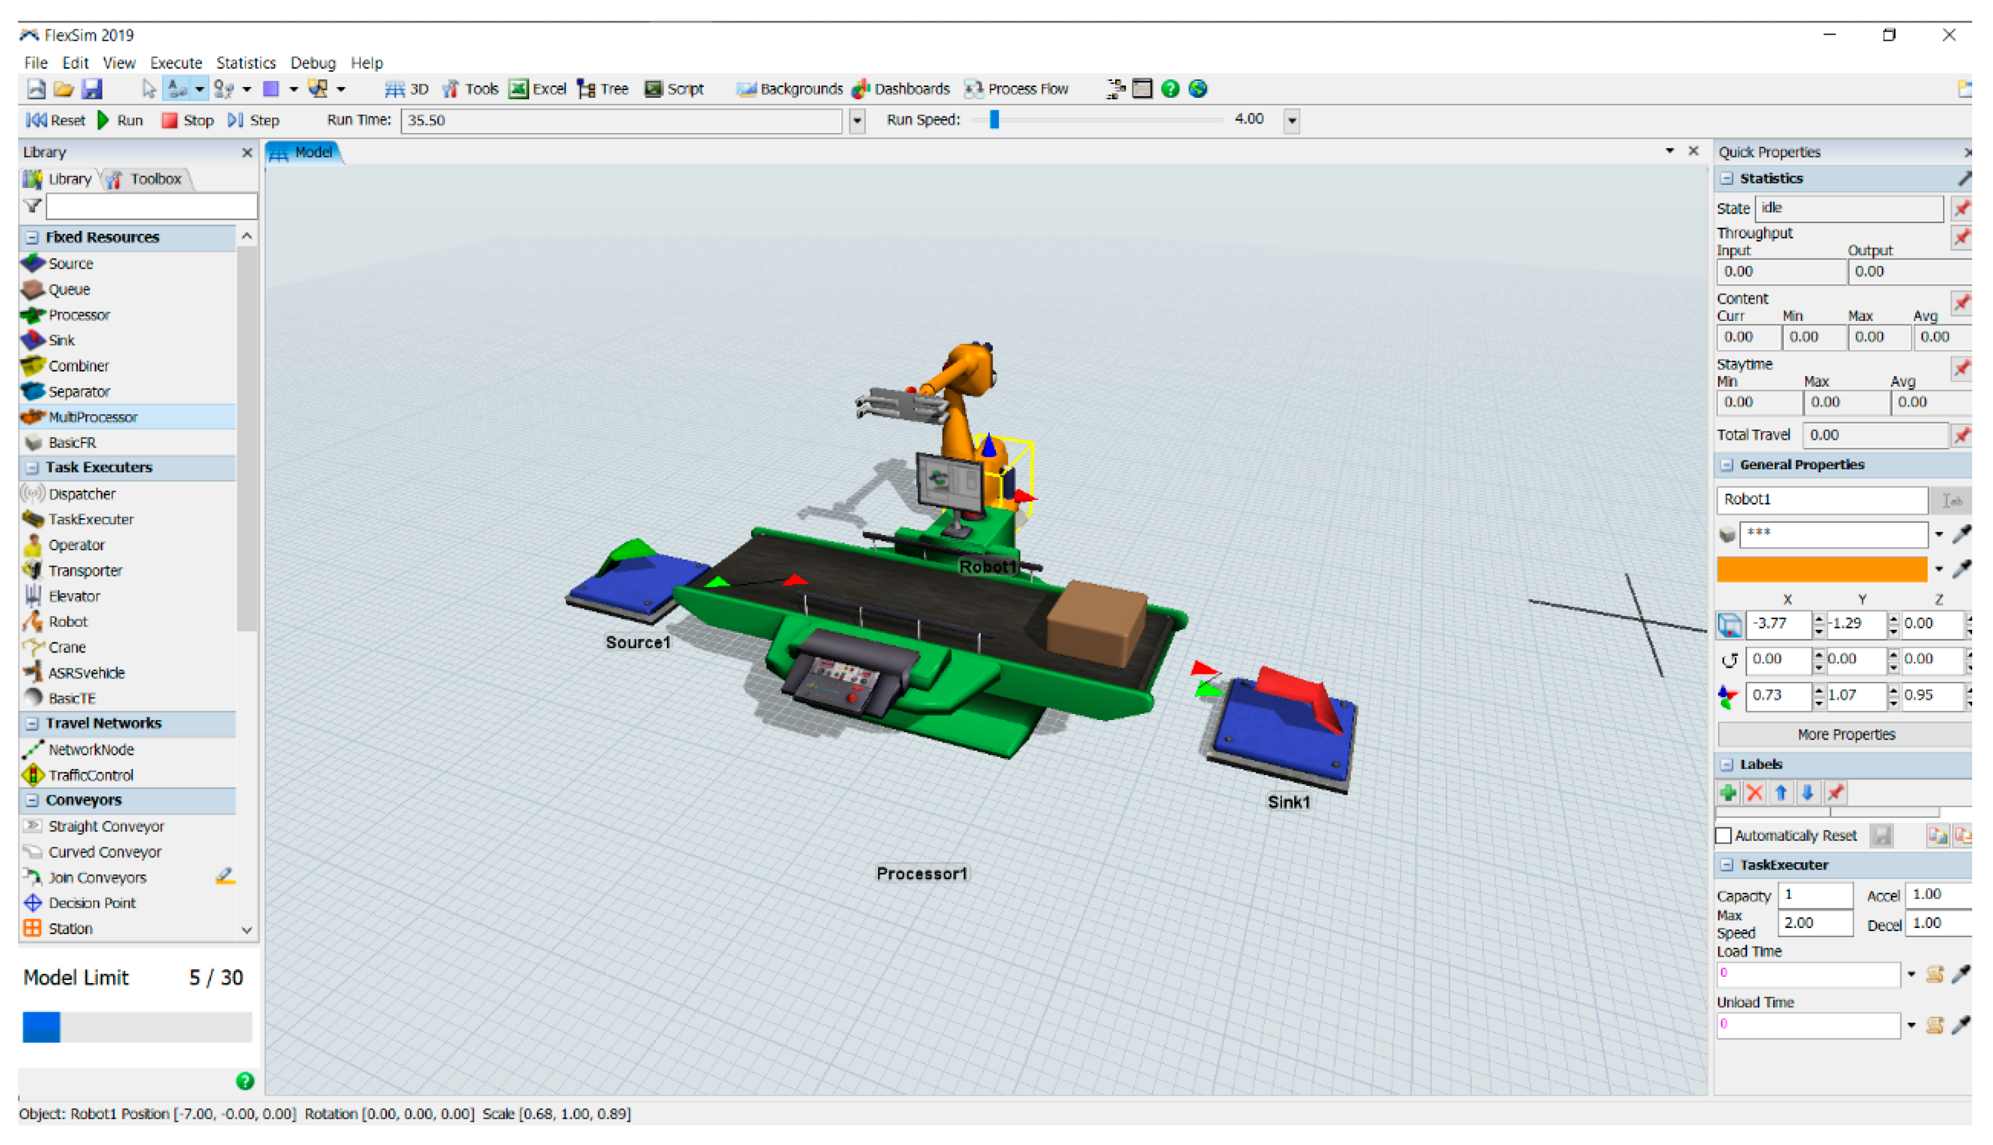Collapse the General Properties section
The height and width of the screenshot is (1145, 1993).
1726,465
